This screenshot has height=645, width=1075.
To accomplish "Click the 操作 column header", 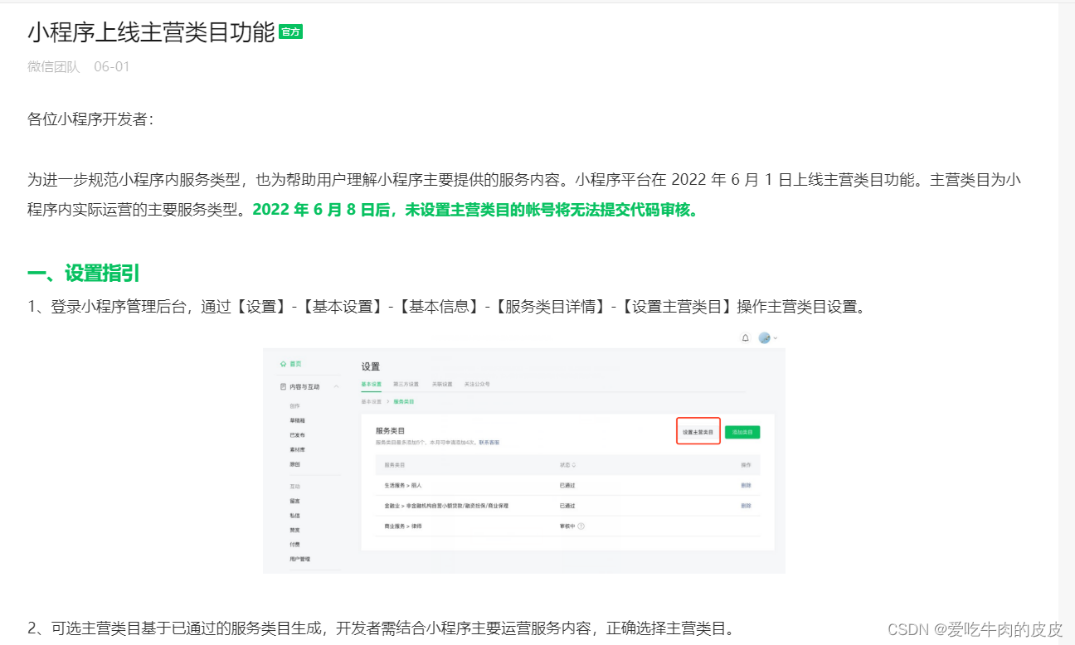I will [746, 465].
